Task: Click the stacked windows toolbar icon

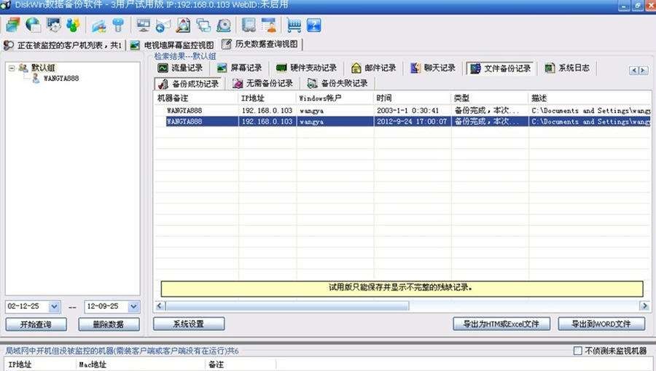Action: (13, 25)
